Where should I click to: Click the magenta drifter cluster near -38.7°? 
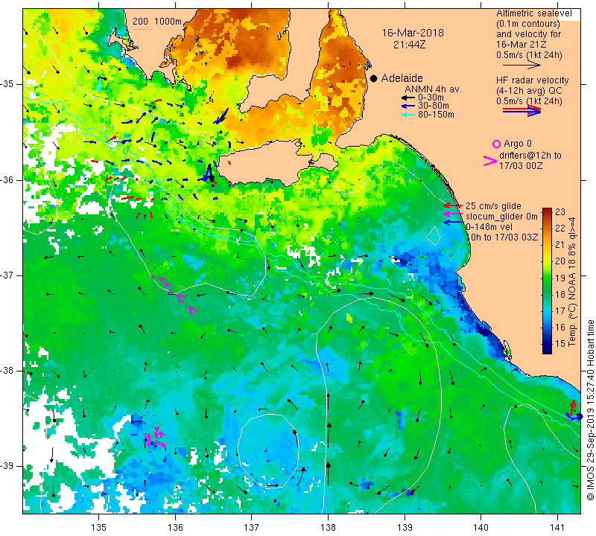coord(155,437)
